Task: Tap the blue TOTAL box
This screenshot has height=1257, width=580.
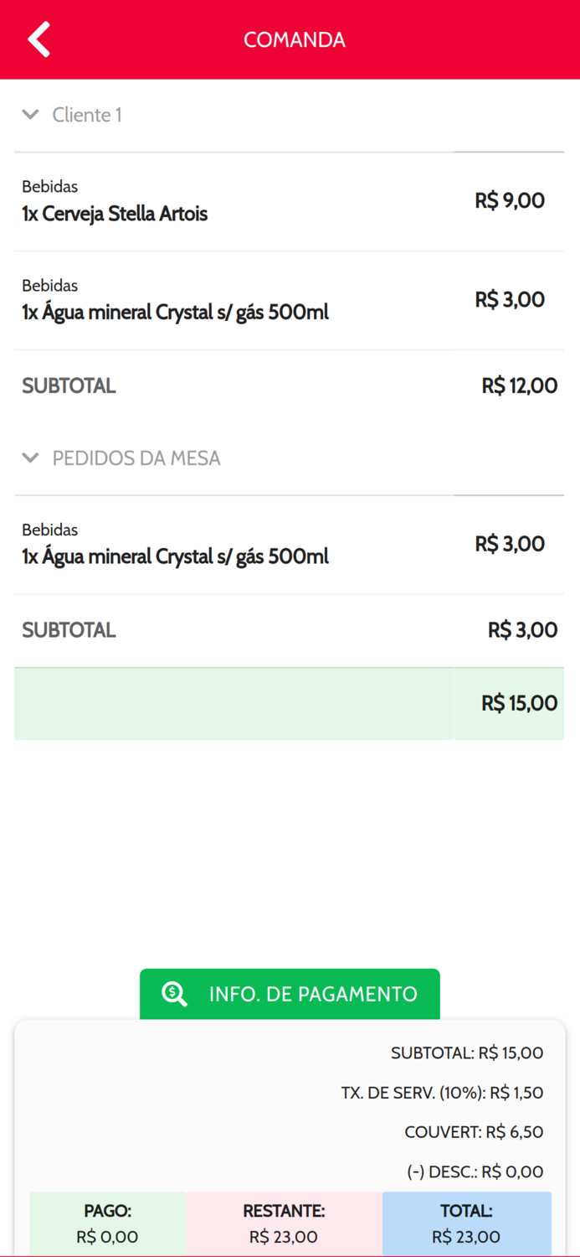Action: click(x=466, y=1223)
